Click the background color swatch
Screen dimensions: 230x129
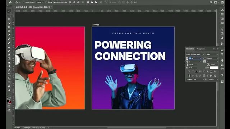point(10,102)
